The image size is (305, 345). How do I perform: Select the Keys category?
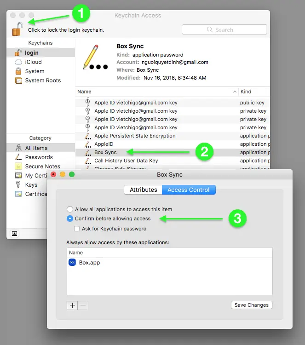coord(31,185)
